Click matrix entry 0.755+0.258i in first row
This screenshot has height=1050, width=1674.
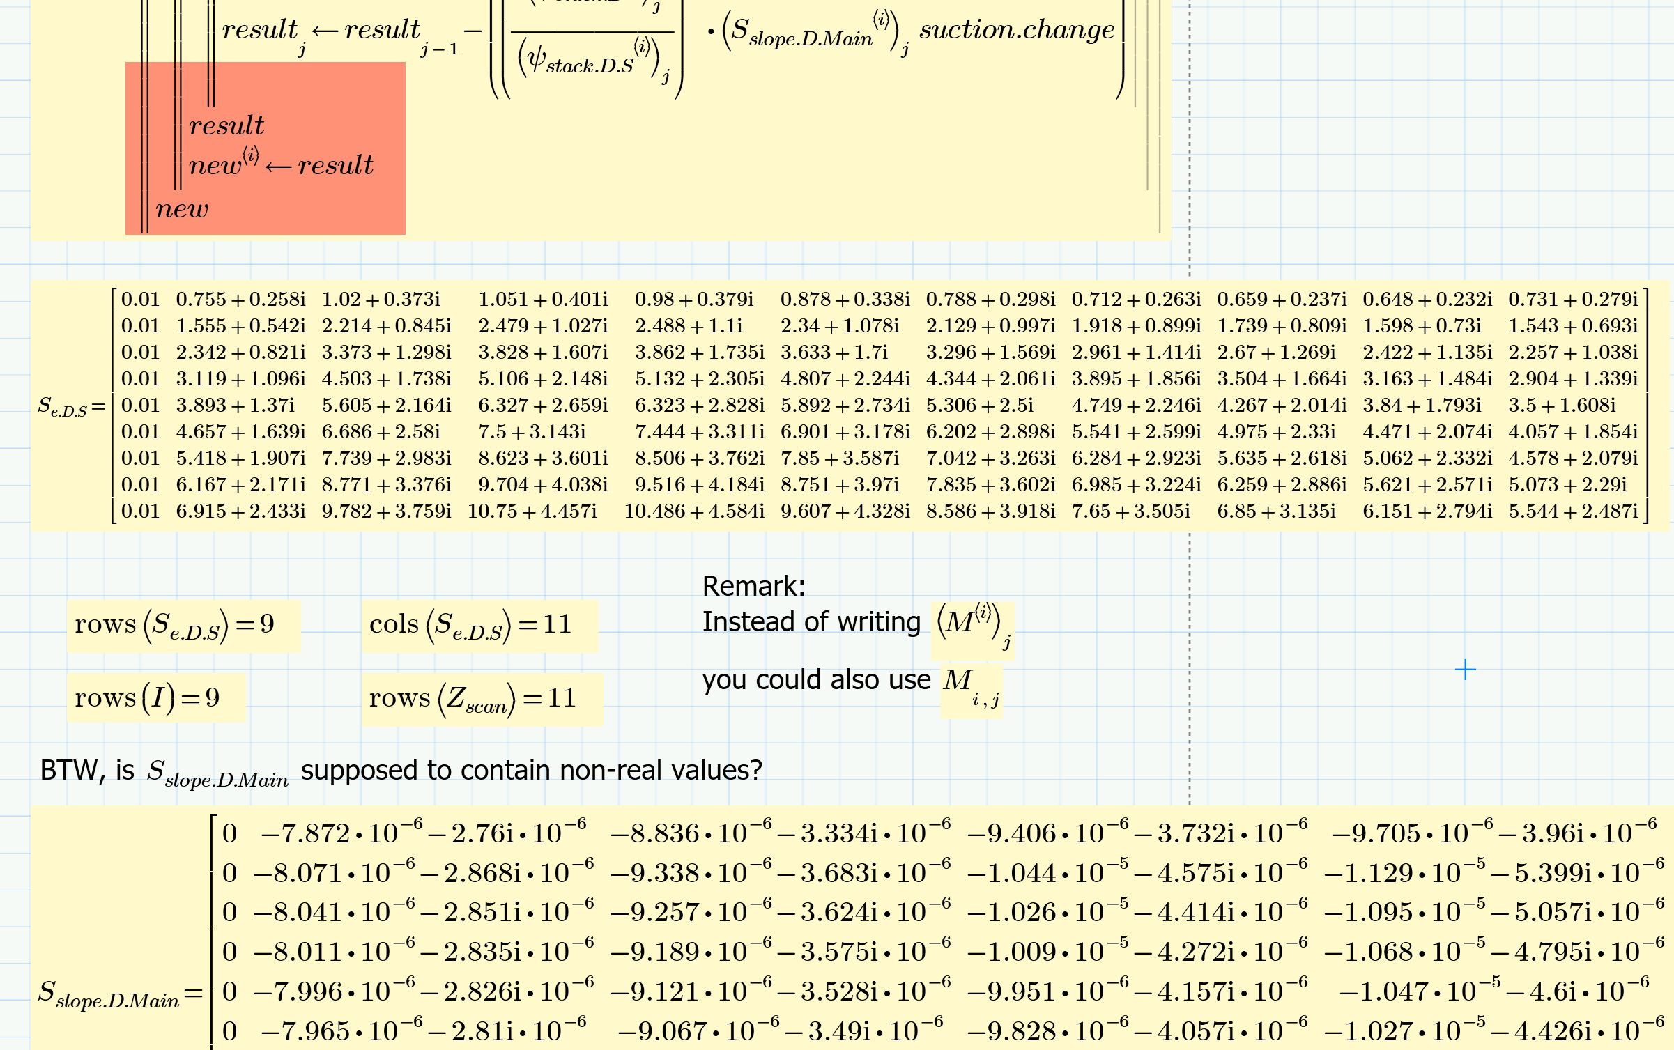coord(240,300)
